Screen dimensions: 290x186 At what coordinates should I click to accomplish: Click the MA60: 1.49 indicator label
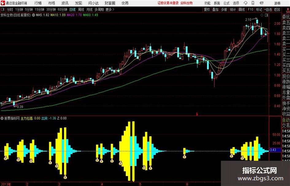point(91,15)
